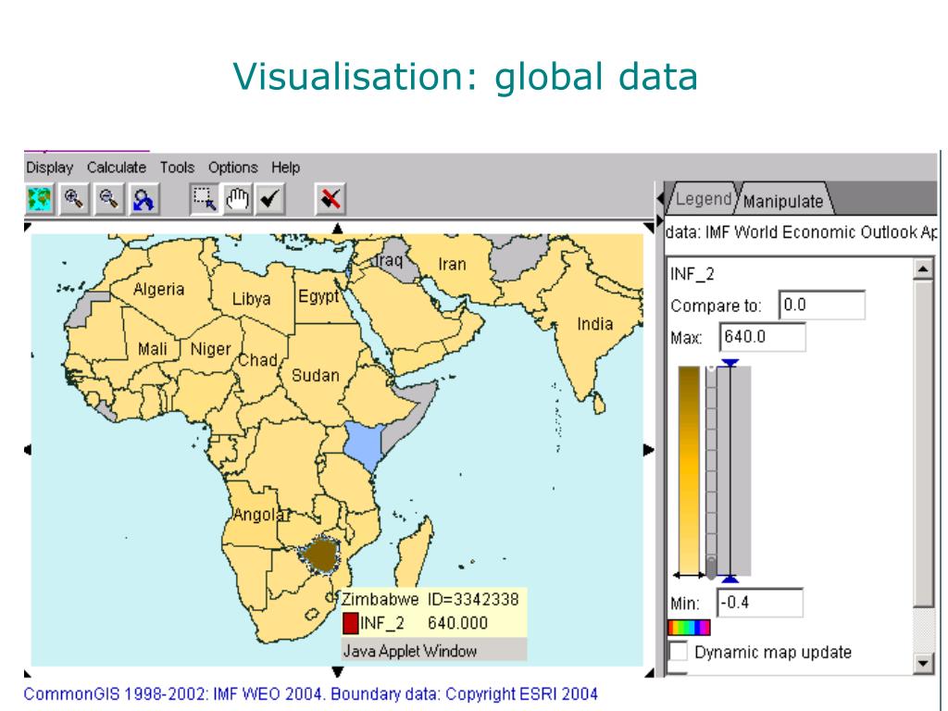948x711 pixels.
Task: Click the Chad label on map
Action: [x=257, y=360]
